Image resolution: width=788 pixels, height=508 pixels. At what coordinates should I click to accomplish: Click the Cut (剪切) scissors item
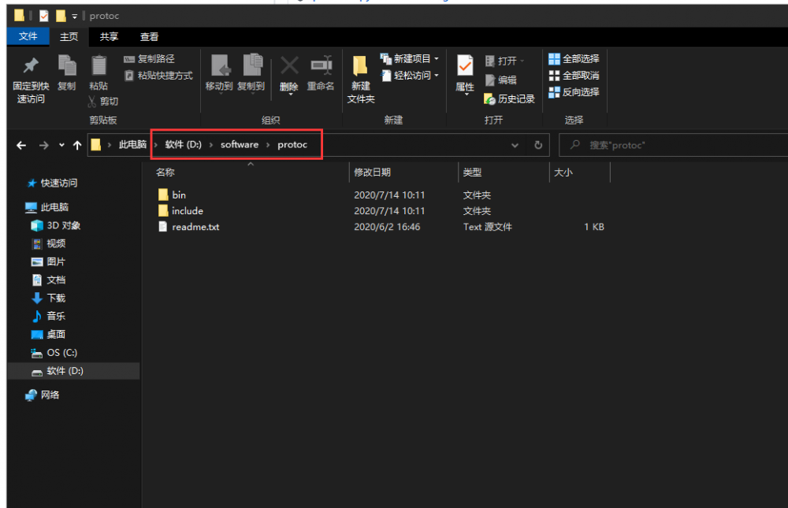click(103, 101)
